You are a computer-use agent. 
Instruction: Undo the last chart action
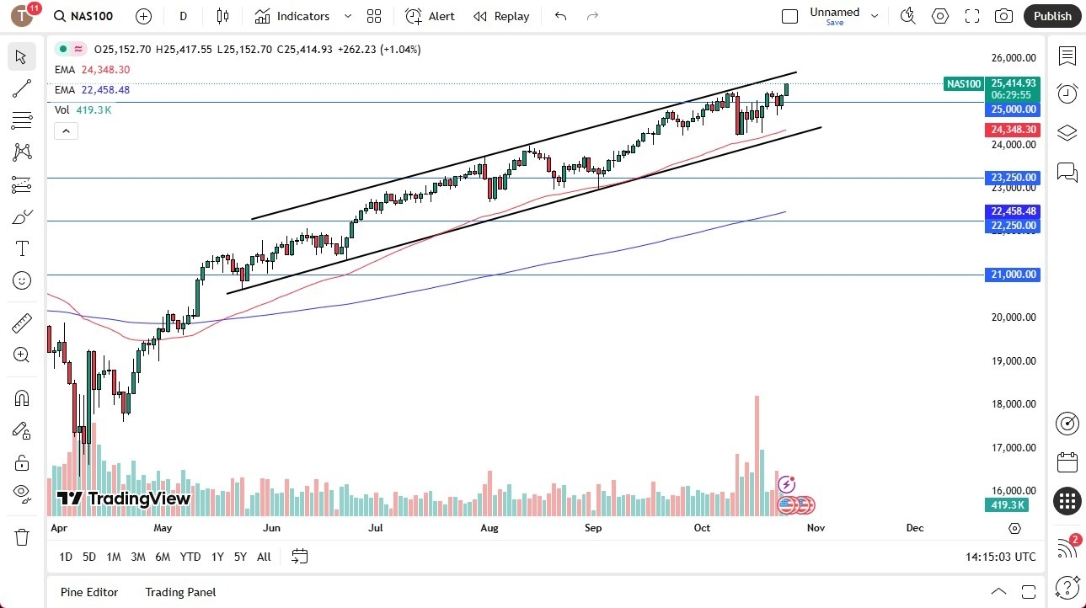[x=559, y=15]
